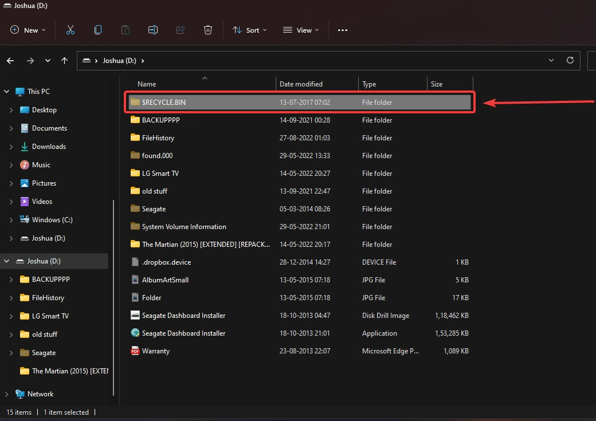Click the Music icon in sidebar

(24, 164)
